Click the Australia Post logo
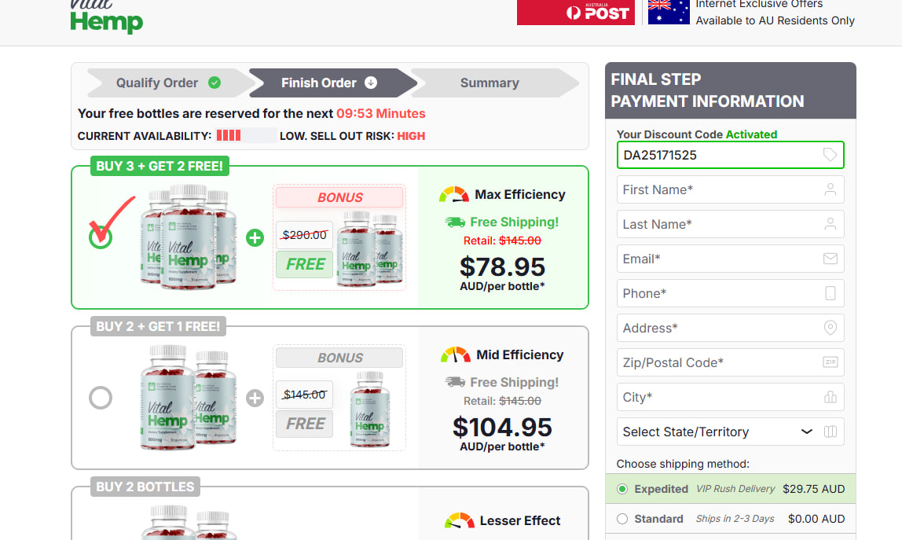Viewport: 902px width, 540px height. pos(575,12)
